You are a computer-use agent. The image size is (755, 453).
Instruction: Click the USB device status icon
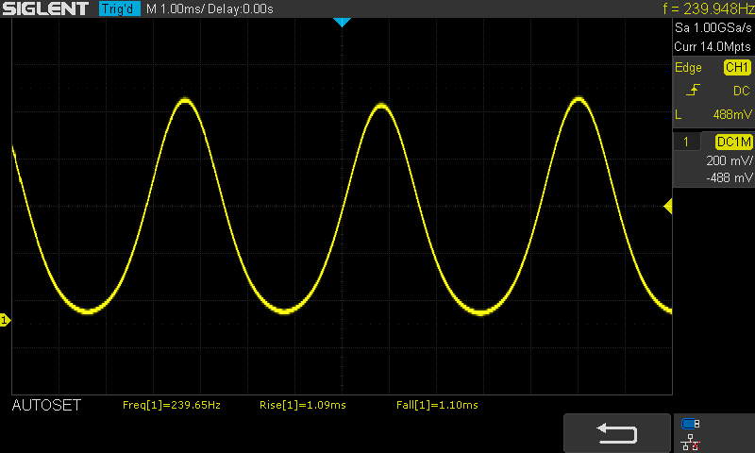pos(691,424)
